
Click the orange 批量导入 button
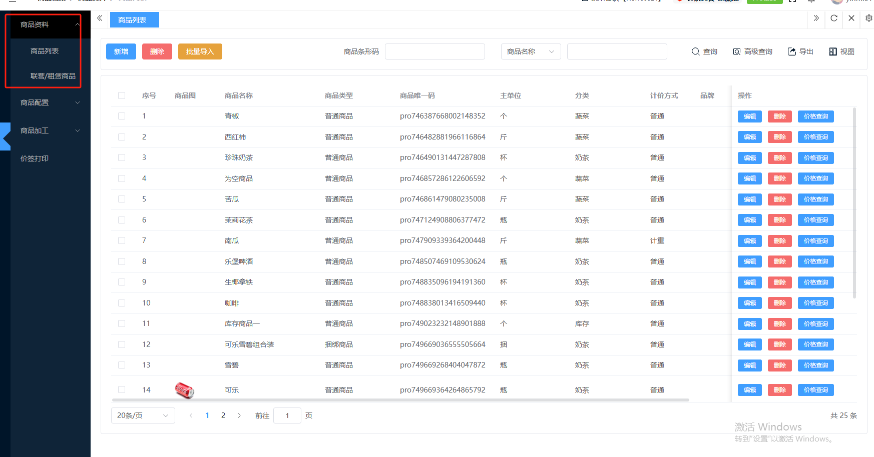(200, 51)
